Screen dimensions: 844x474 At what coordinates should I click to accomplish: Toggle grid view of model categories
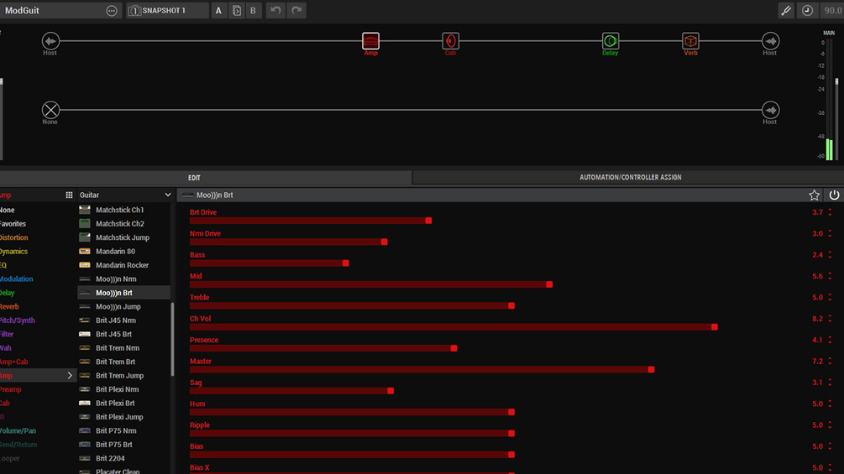point(69,195)
